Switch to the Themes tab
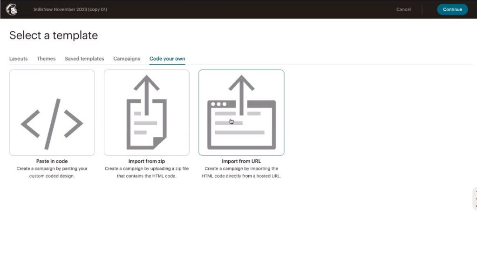Image resolution: width=477 pixels, height=277 pixels. tap(46, 59)
